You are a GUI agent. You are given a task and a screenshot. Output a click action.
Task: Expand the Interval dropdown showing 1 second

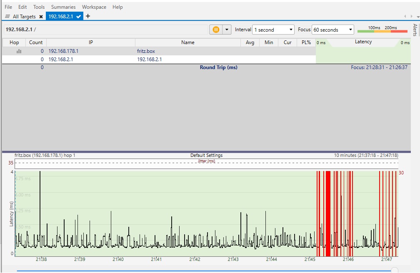tap(273, 30)
